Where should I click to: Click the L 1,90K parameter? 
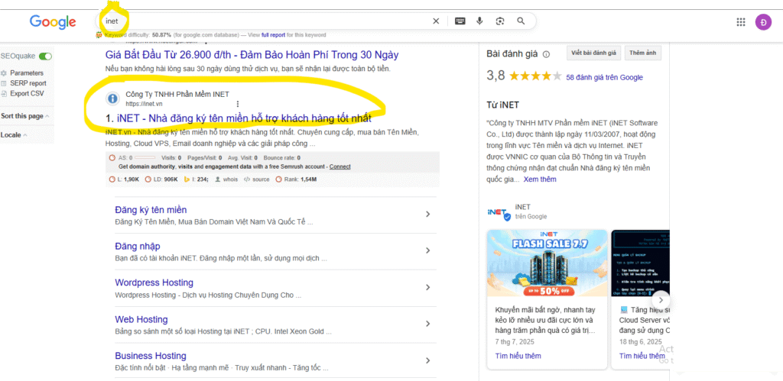tap(124, 179)
